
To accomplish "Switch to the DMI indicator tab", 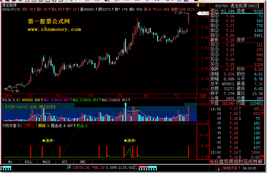I will [83, 162].
